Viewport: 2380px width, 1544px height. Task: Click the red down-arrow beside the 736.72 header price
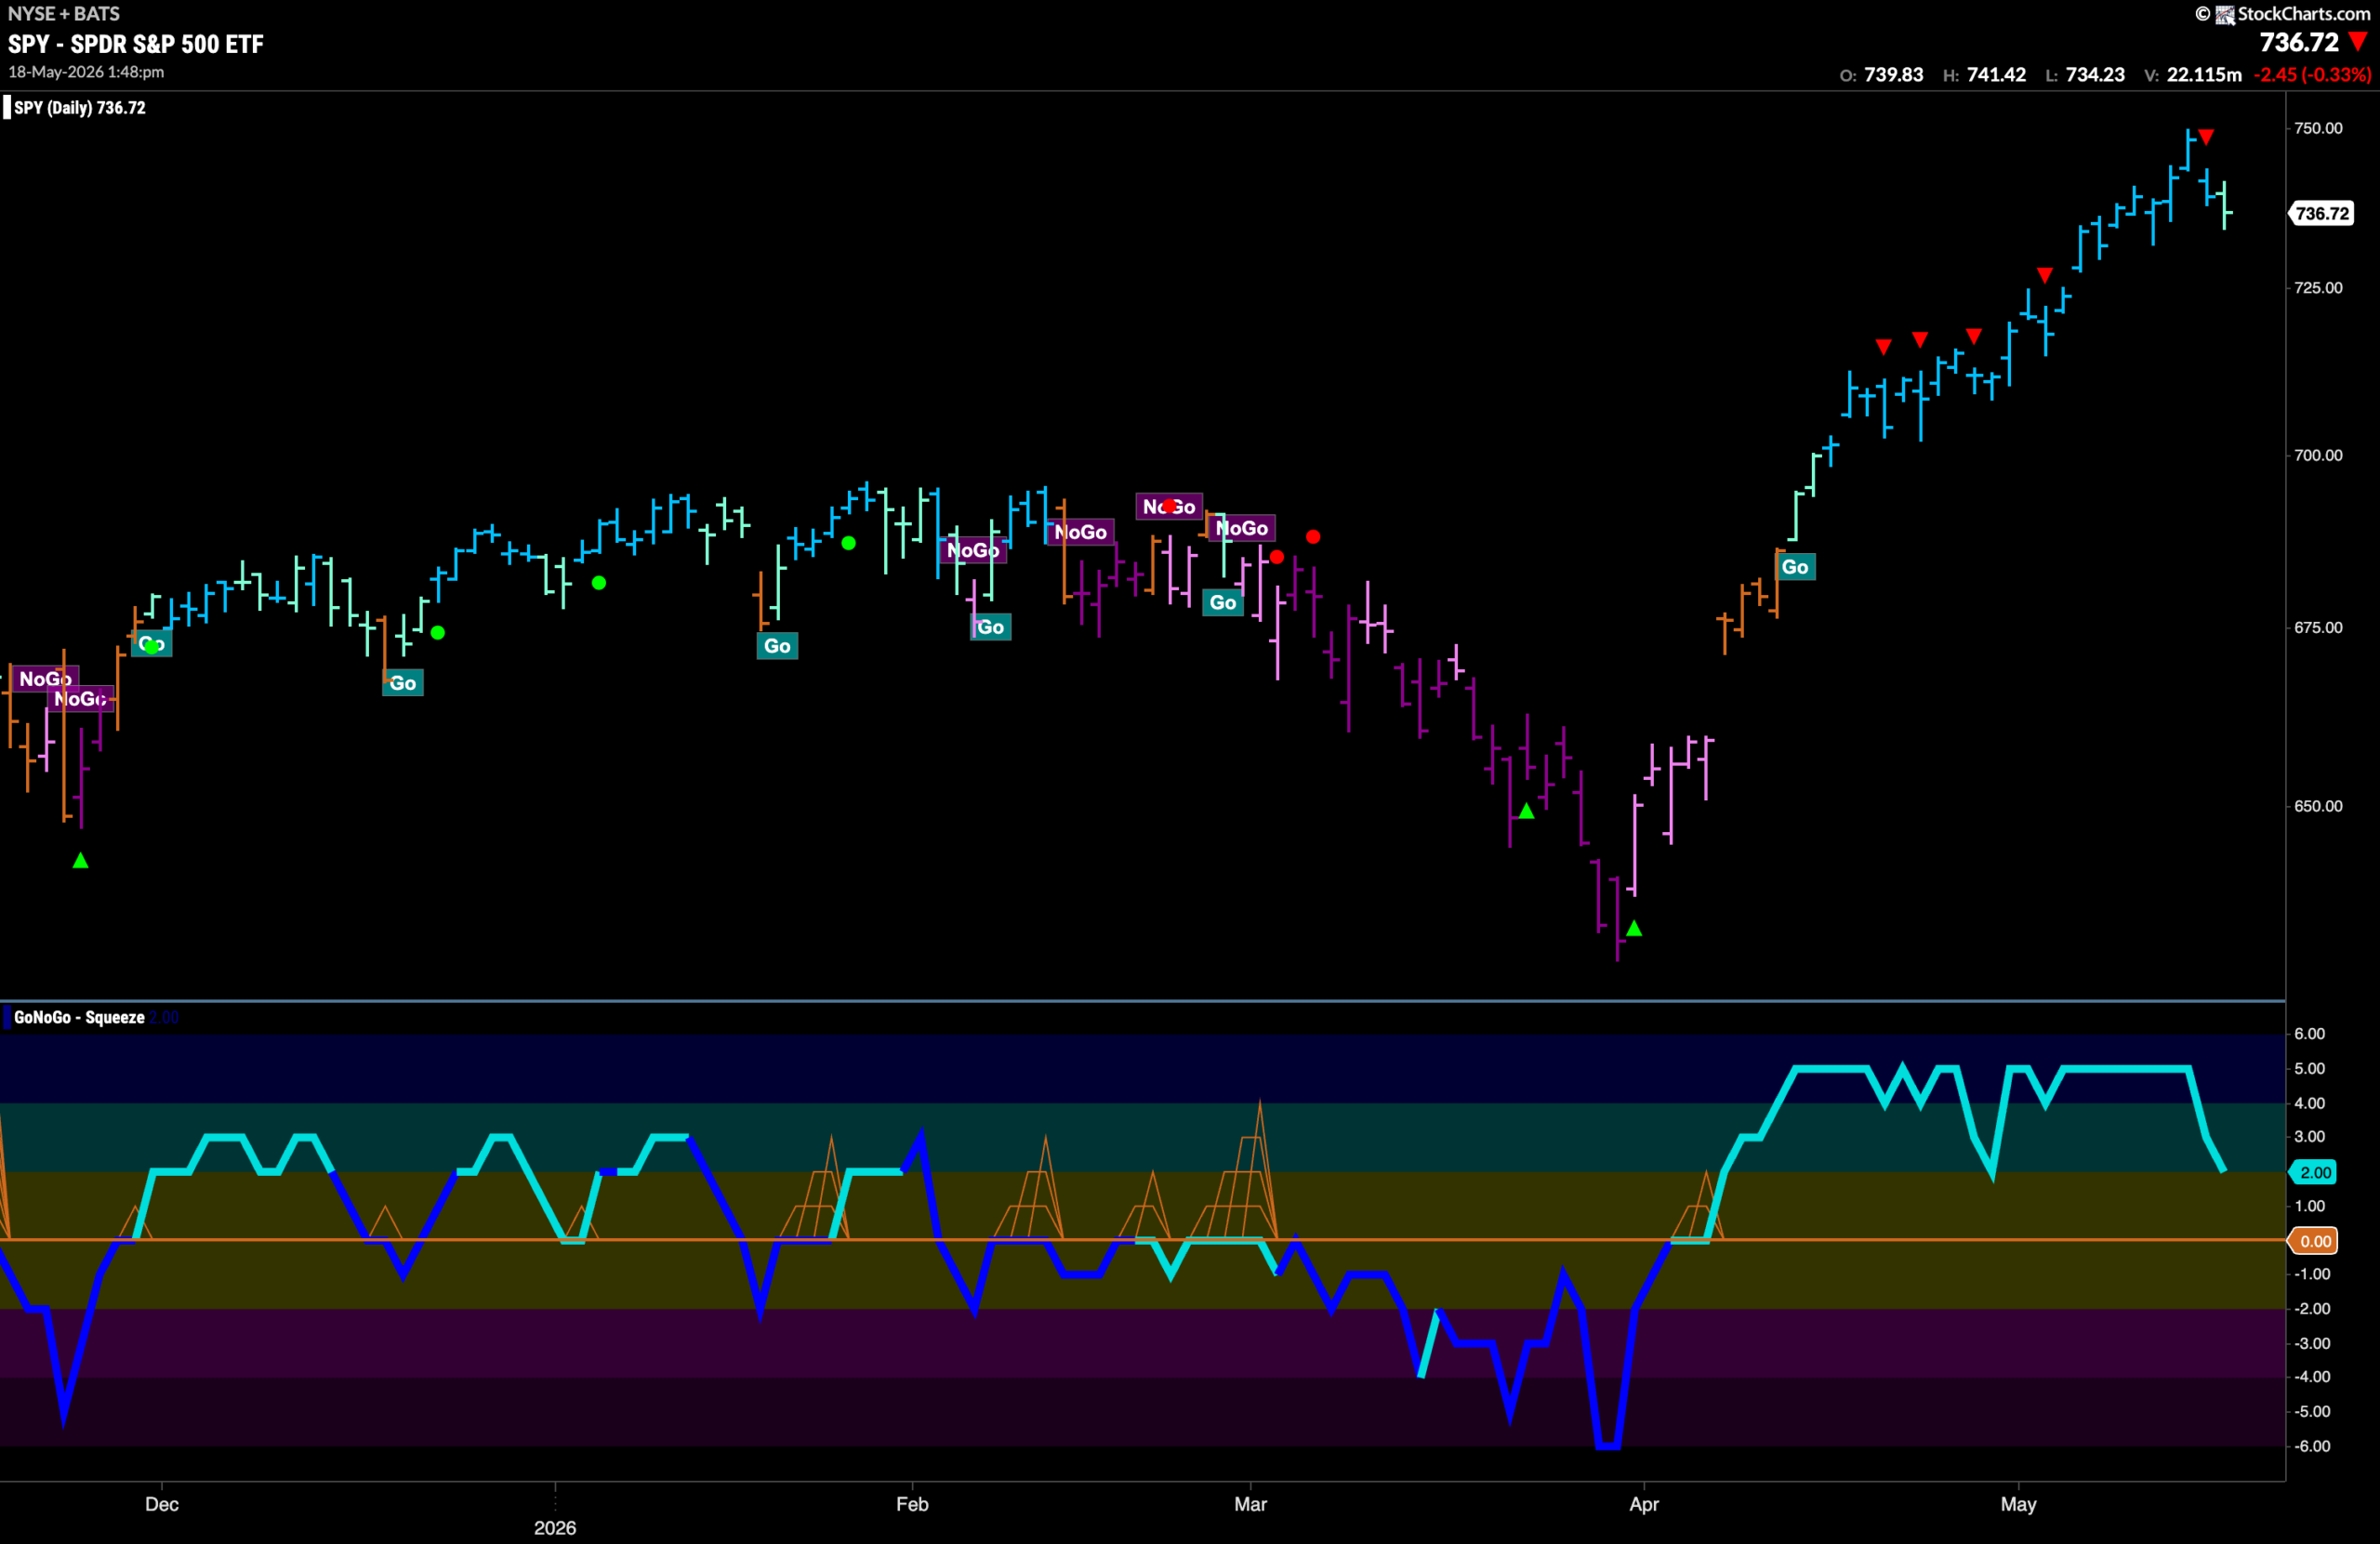2357,42
